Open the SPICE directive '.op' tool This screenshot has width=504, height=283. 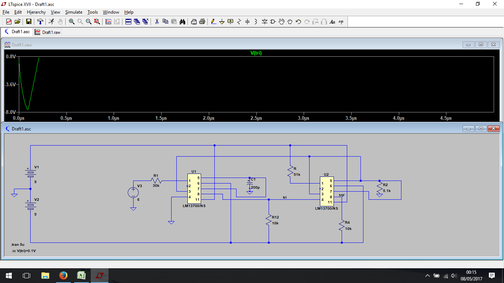341,22
